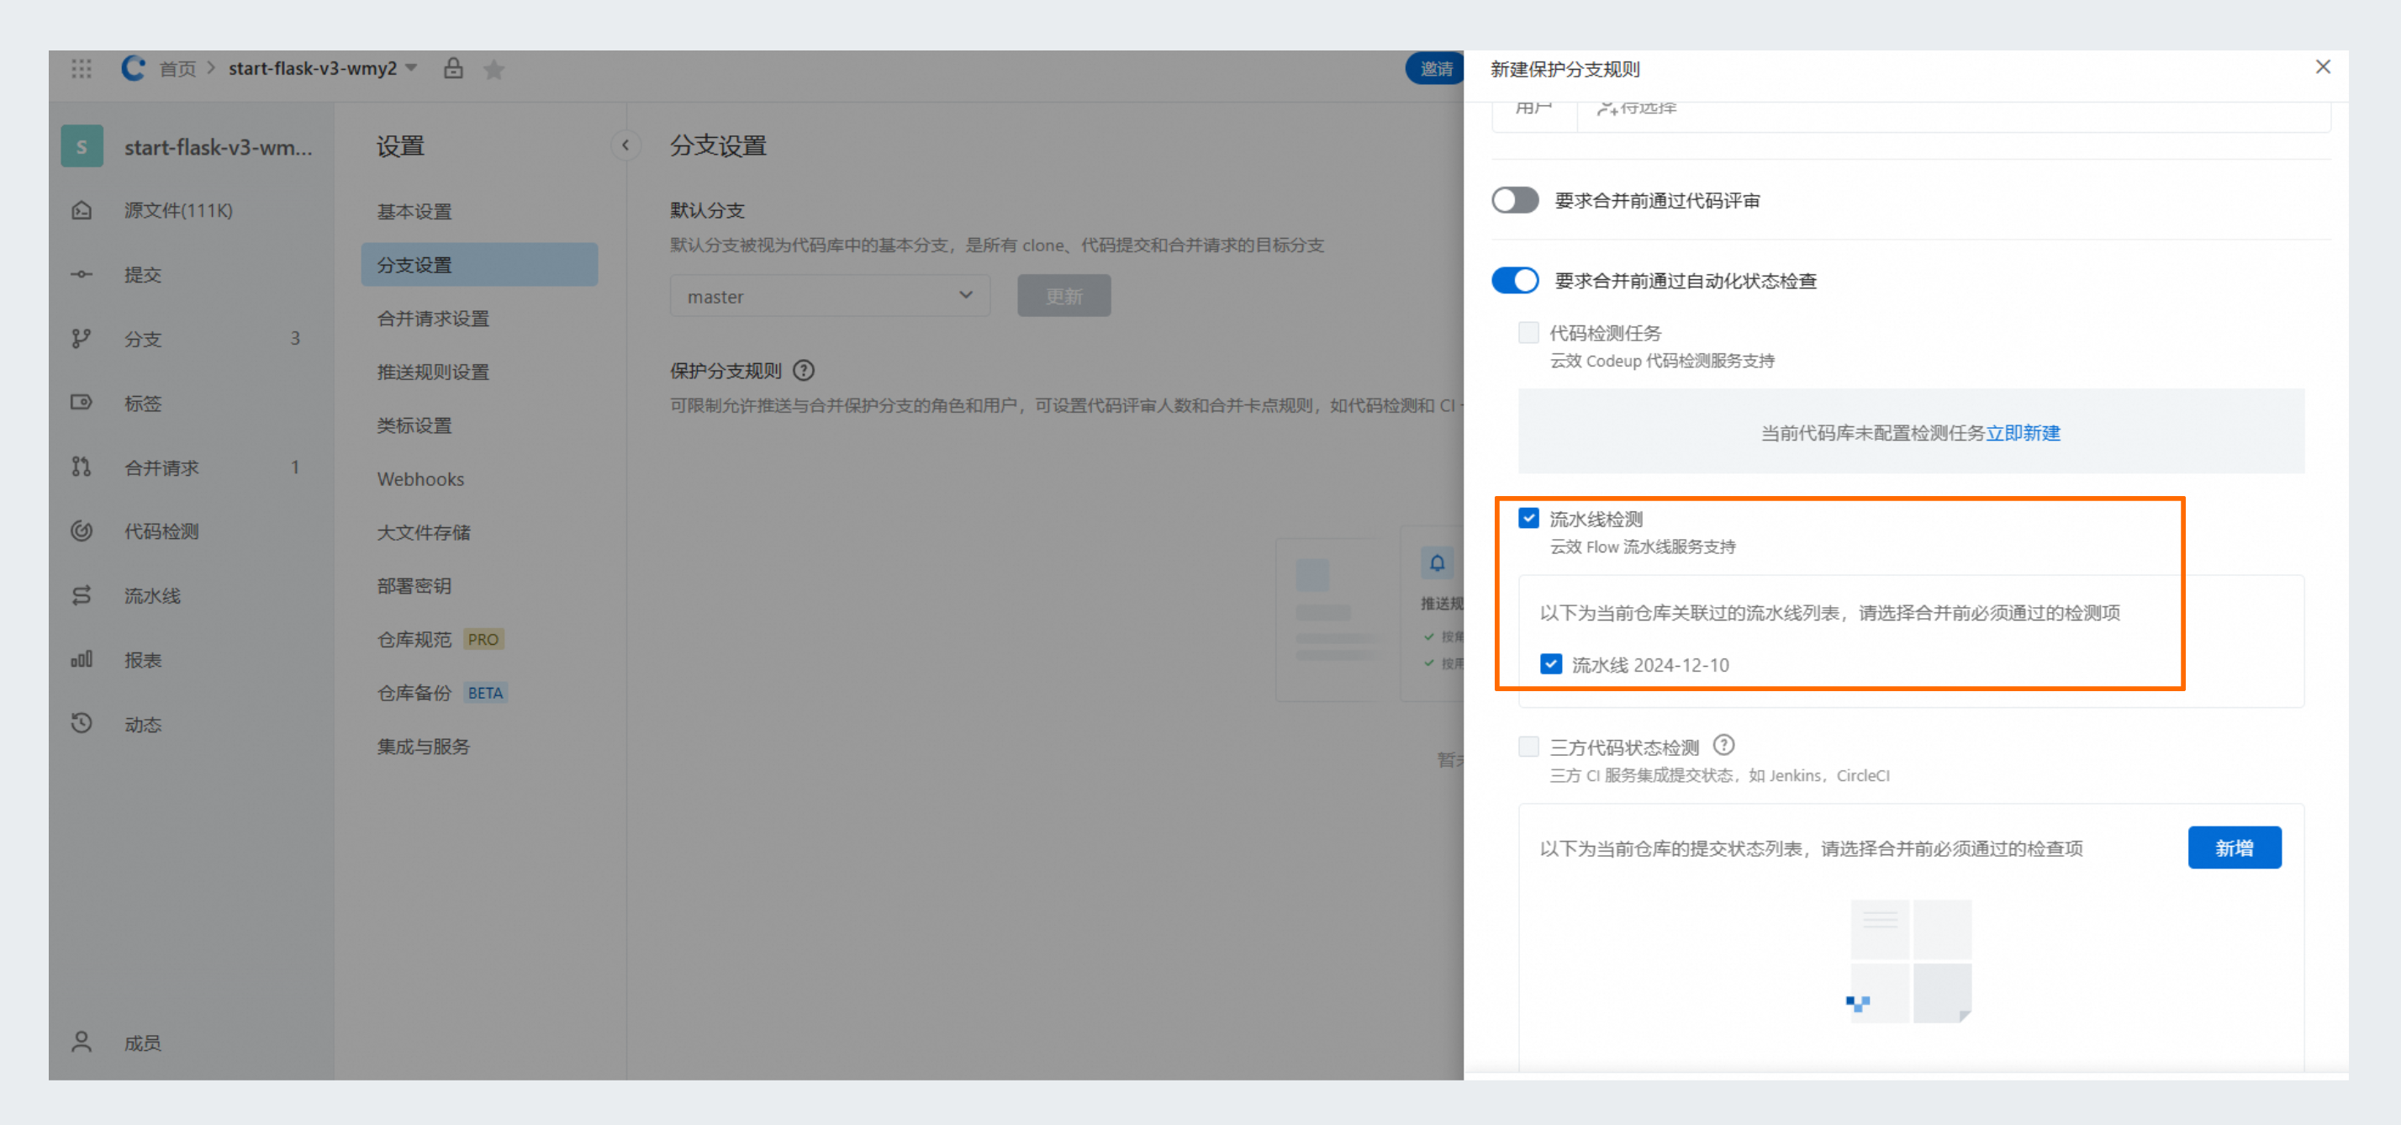This screenshot has width=2401, height=1125.
Task: Enable 要求合并前通过代码评审 switch
Action: [1515, 200]
